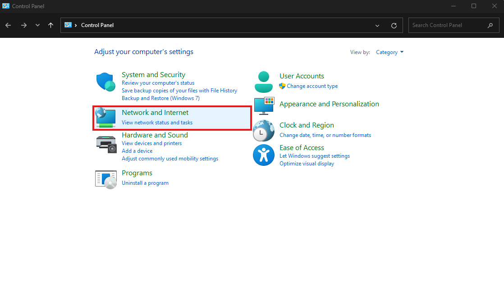Open the System and Security shield icon

106,82
